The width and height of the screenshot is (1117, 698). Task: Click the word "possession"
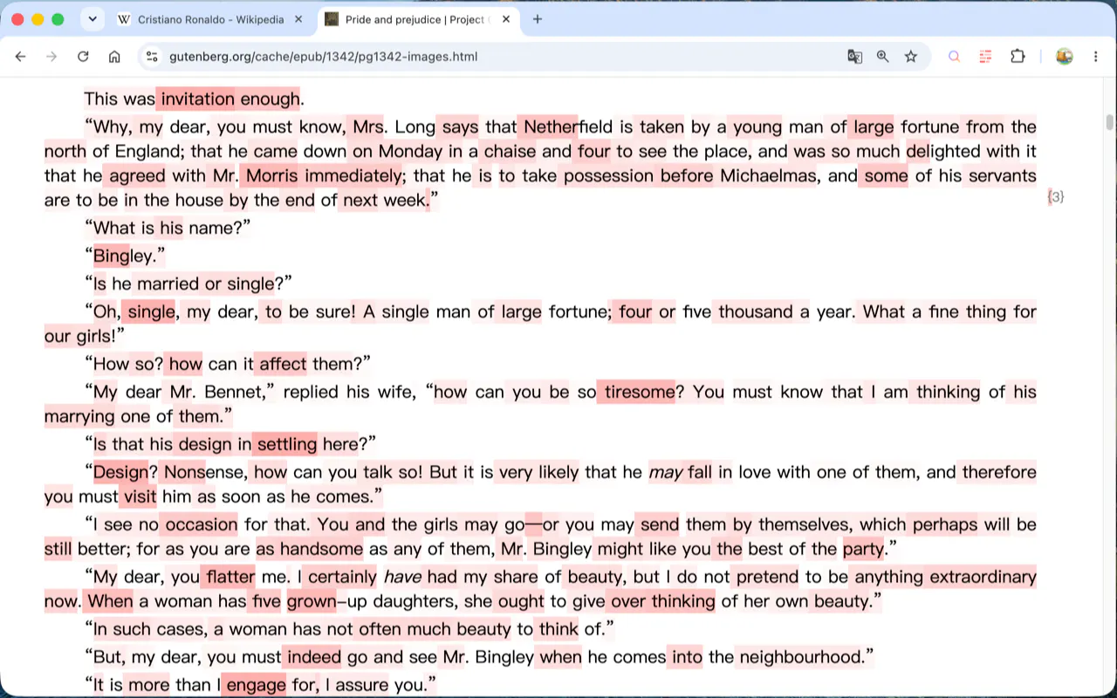[608, 175]
